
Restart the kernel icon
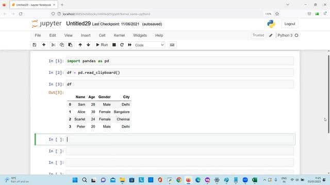(122, 45)
